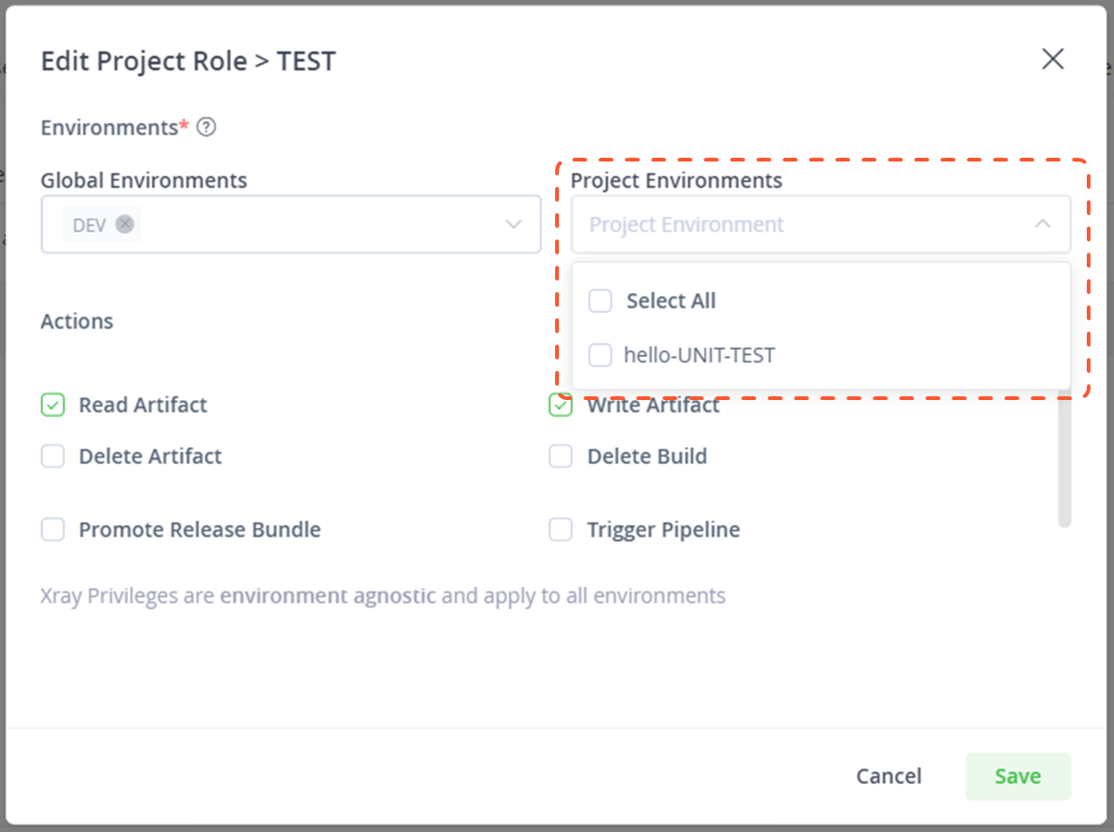1114x832 pixels.
Task: Click the DEV tag in Global Environments
Action: pos(89,225)
